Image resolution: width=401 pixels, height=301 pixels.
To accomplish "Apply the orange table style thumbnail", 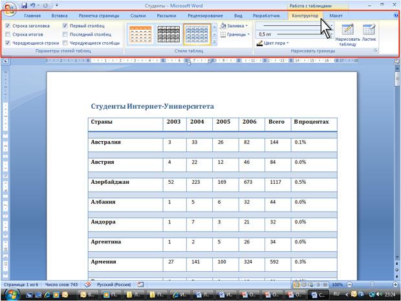I will pyautogui.click(x=140, y=34).
